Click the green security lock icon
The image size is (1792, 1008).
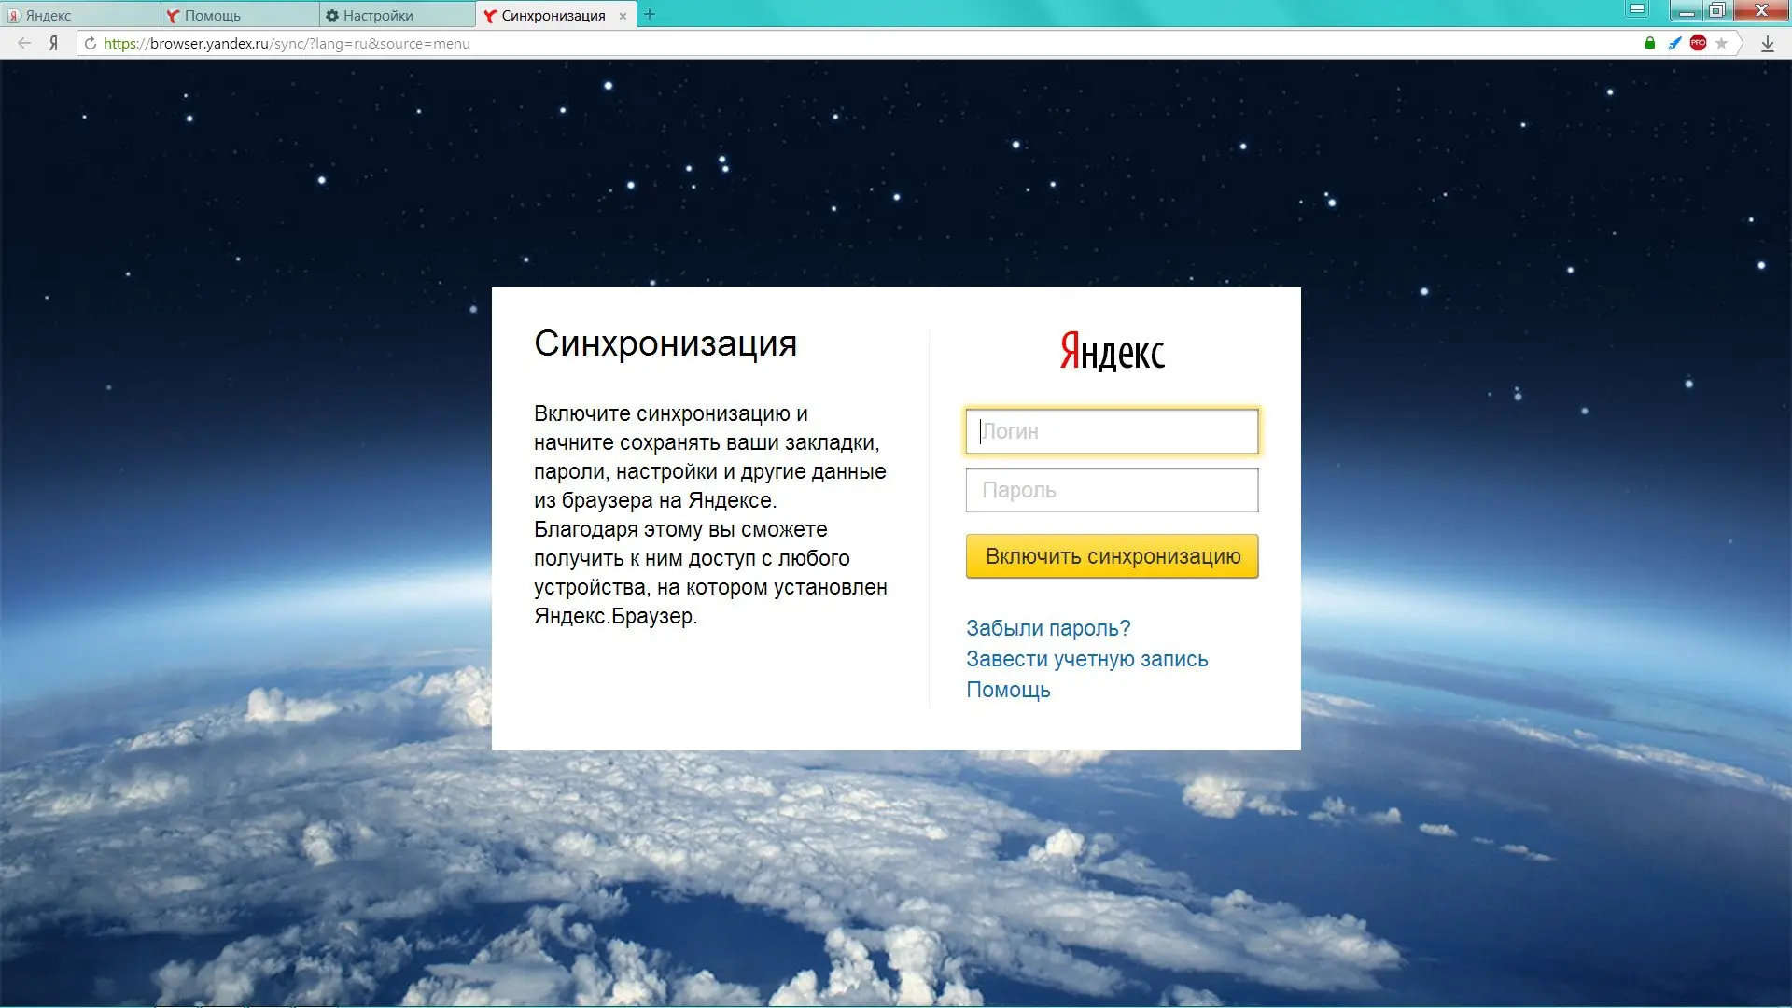coord(1648,43)
